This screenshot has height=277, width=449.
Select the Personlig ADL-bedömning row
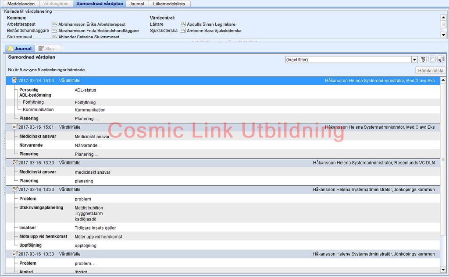point(223,92)
